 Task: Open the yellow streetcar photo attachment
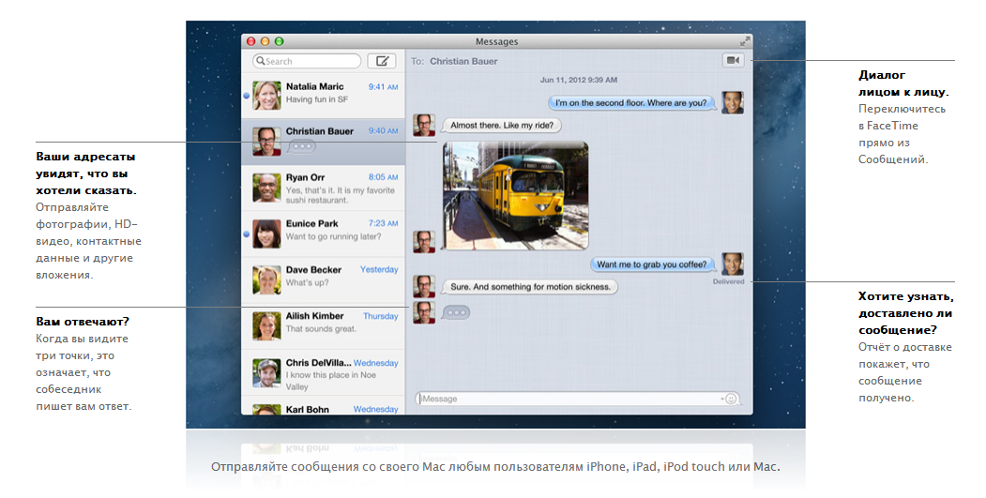click(516, 196)
